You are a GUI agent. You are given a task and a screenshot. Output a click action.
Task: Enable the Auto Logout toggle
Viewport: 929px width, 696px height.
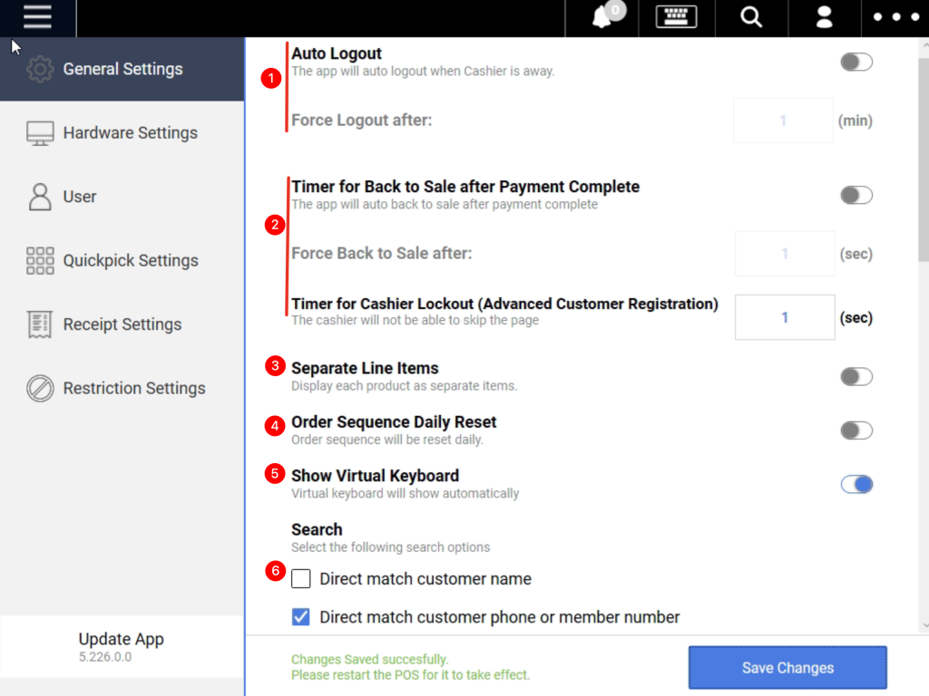click(856, 62)
